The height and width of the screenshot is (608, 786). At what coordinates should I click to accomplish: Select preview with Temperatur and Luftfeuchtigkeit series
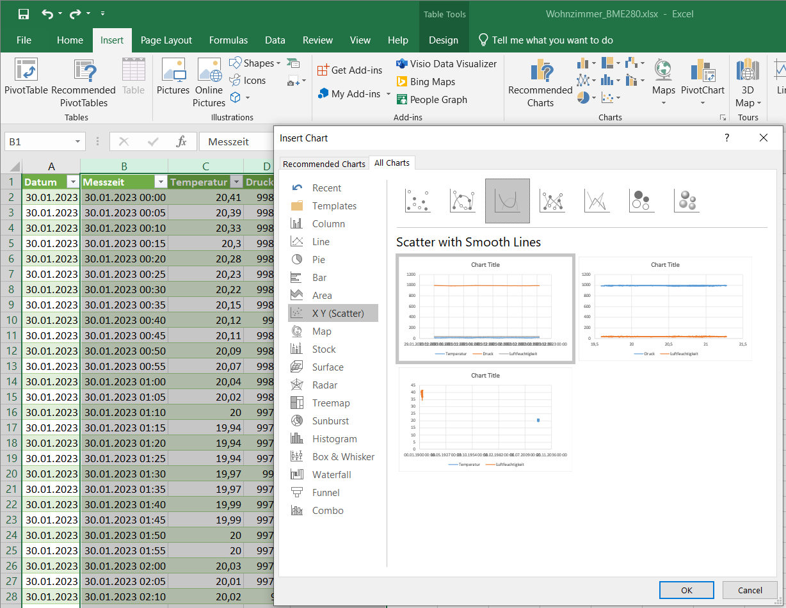486,419
